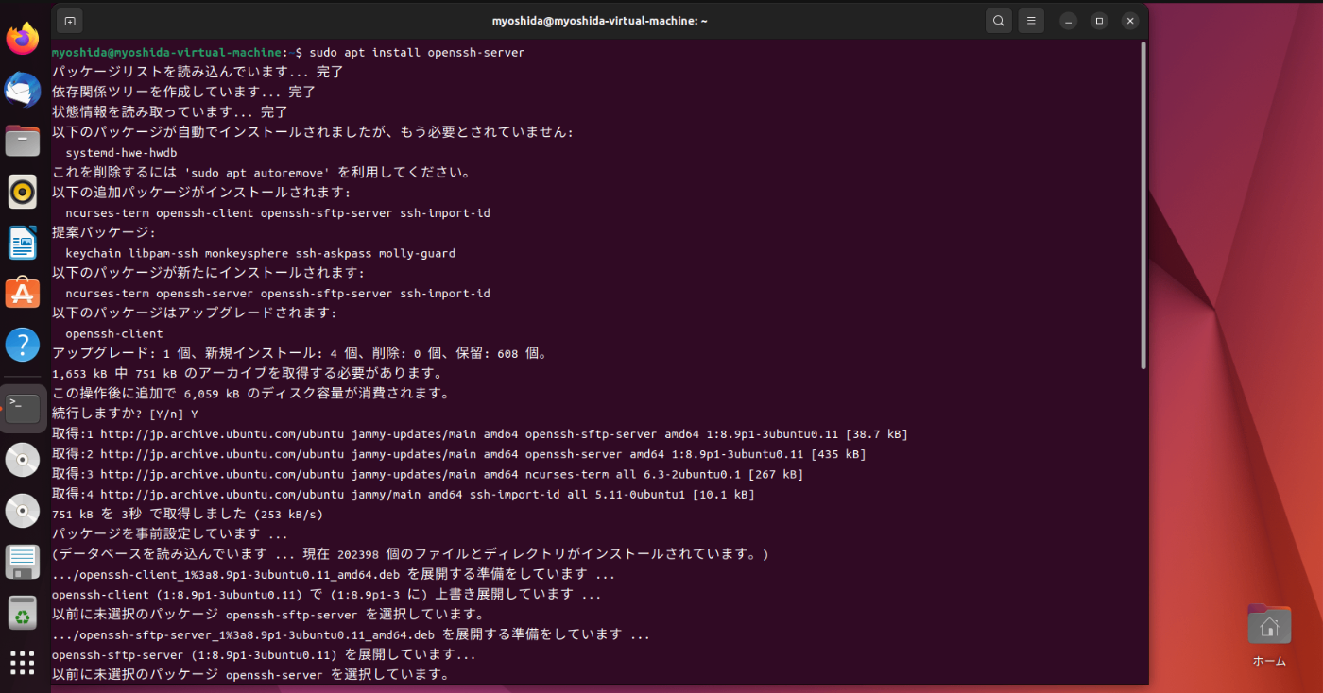Open the Files manager in dock
Viewport: 1323px width, 693px height.
pyautogui.click(x=23, y=141)
